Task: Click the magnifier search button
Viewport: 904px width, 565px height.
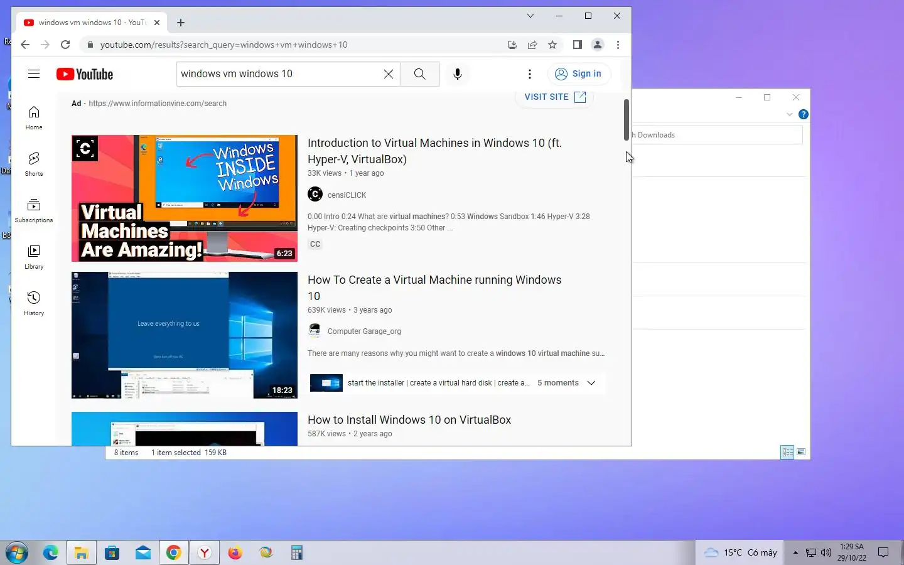Action: pos(420,74)
